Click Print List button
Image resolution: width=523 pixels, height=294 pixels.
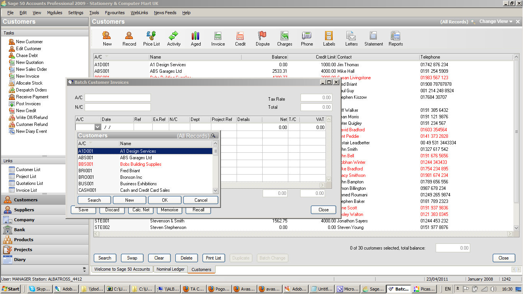click(214, 258)
